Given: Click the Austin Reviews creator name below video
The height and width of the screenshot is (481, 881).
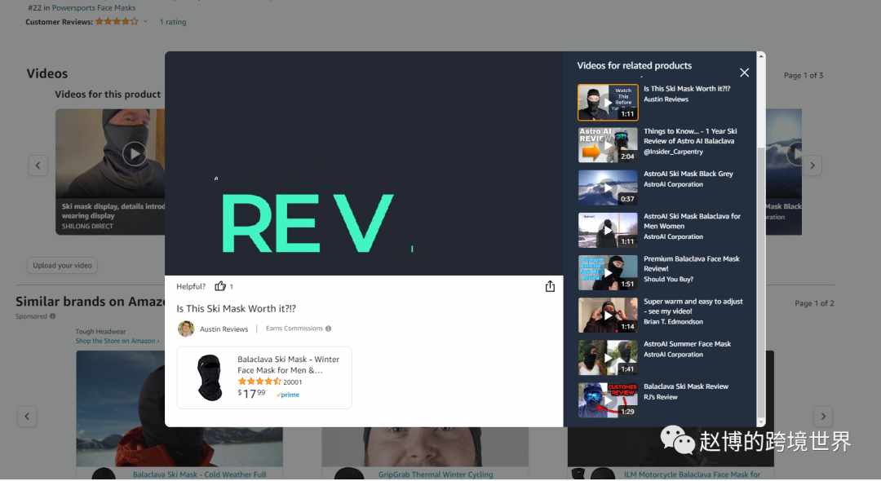Looking at the screenshot, I should pos(224,329).
